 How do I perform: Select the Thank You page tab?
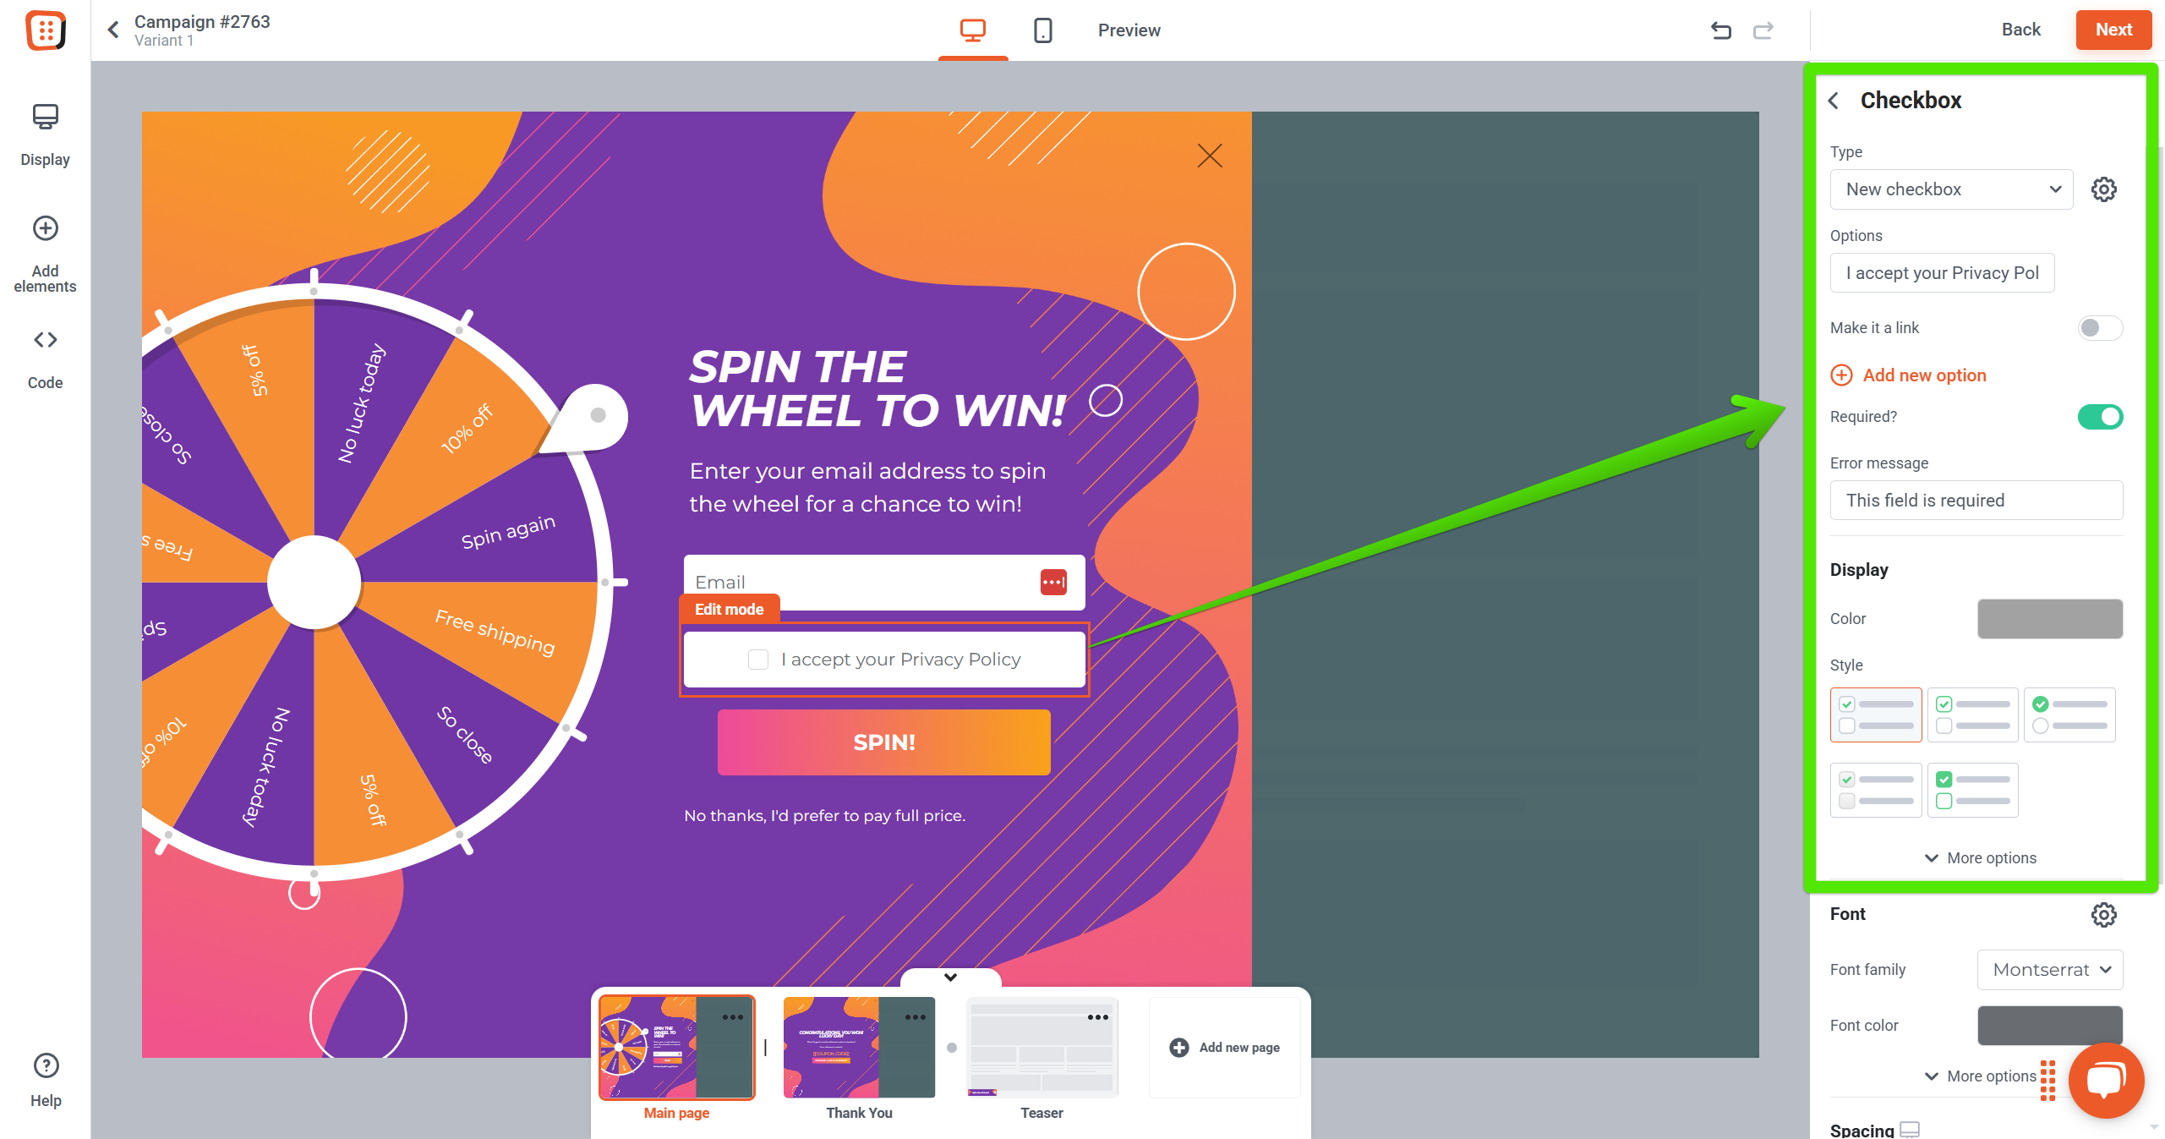[859, 1057]
